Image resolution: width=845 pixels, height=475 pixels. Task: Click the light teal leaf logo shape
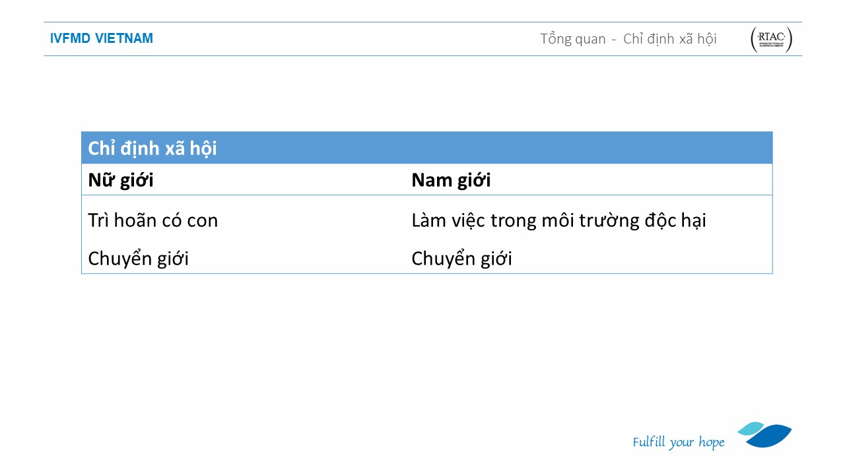[x=750, y=428]
